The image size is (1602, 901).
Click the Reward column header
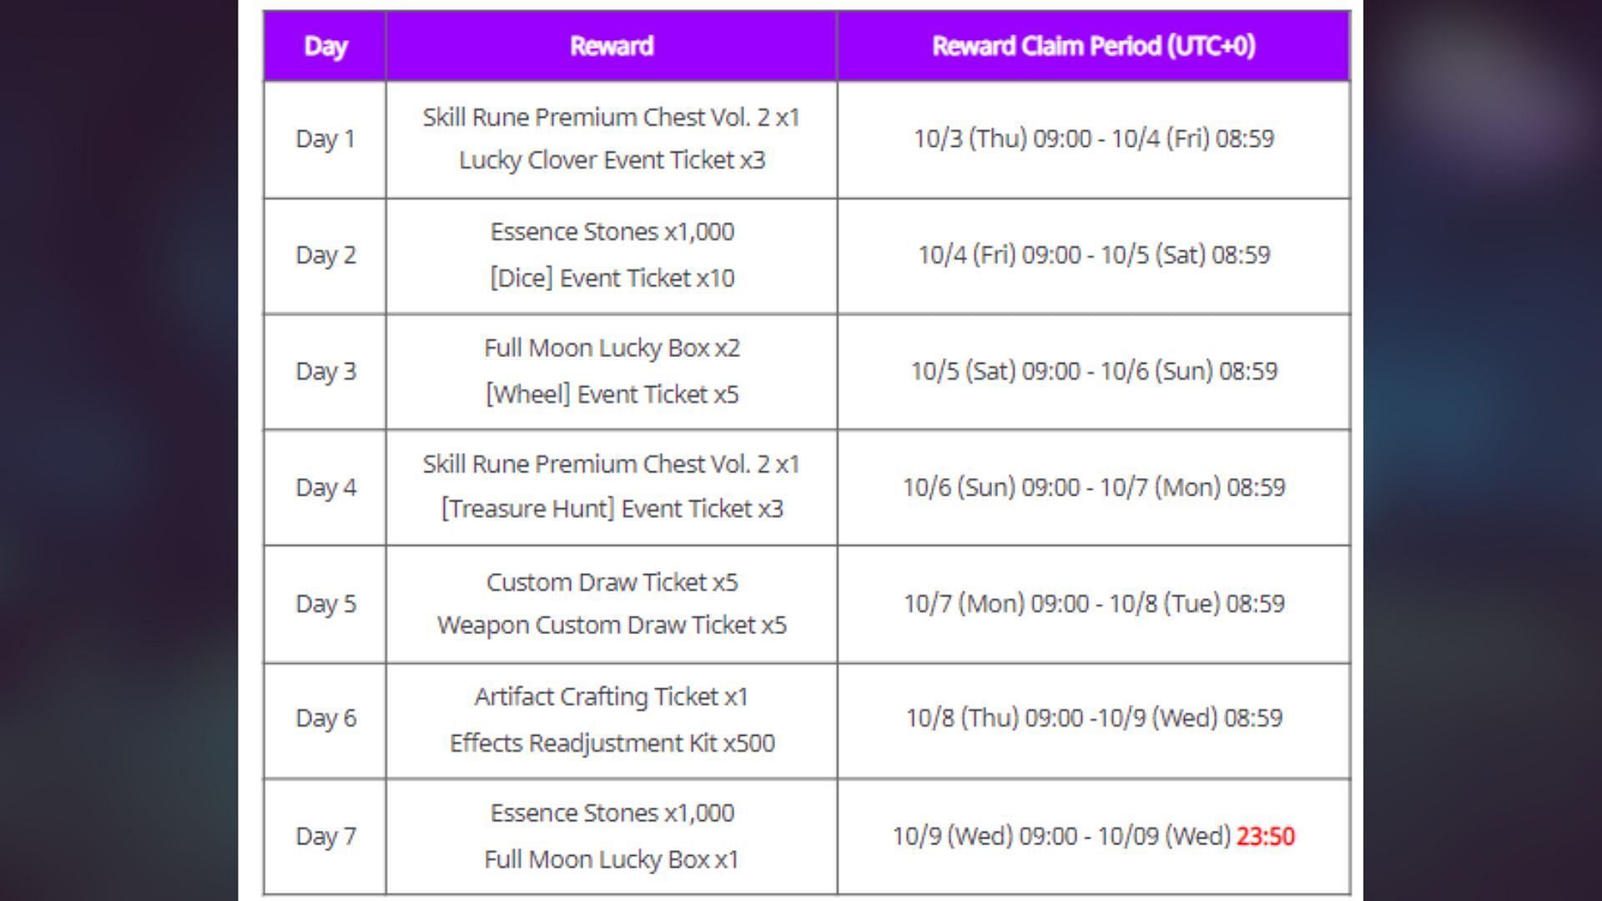click(x=612, y=47)
